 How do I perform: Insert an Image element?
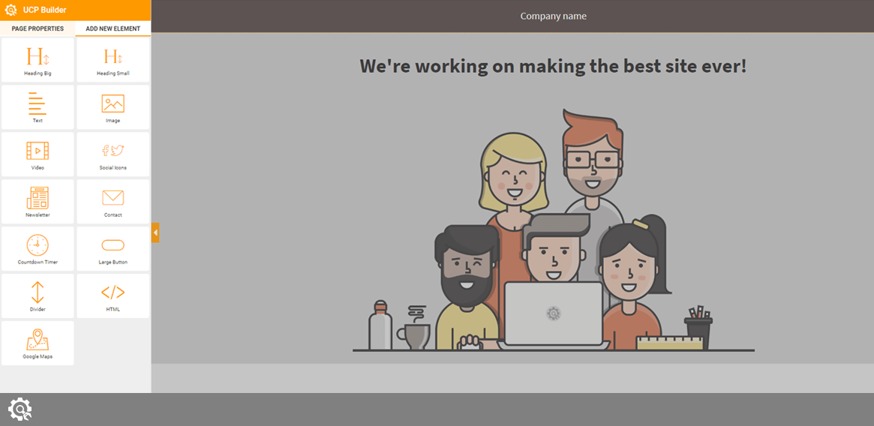(x=113, y=107)
